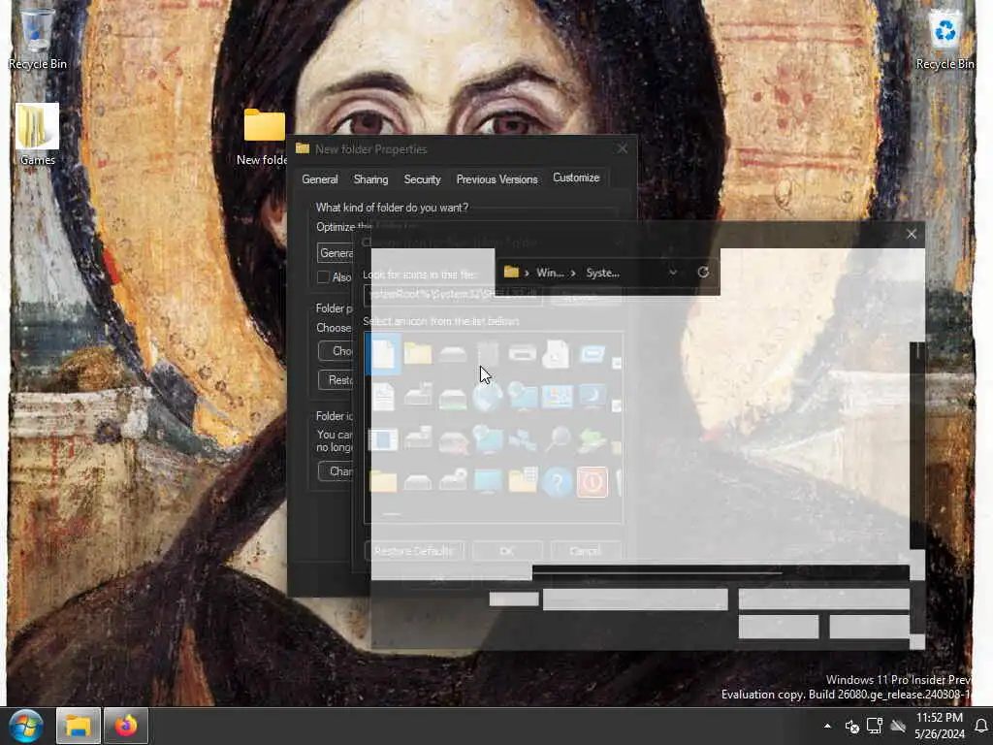This screenshot has width=993, height=745.
Task: Click the icon file path input field
Action: [x=453, y=295]
